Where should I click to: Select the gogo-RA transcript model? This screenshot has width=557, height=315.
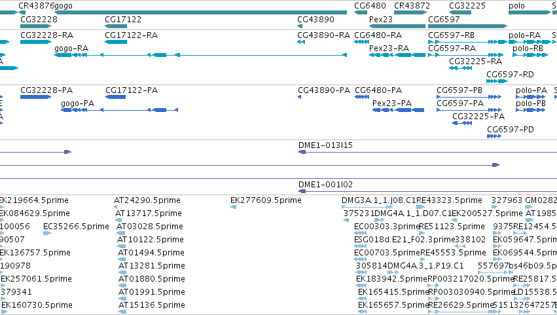[x=200, y=55]
